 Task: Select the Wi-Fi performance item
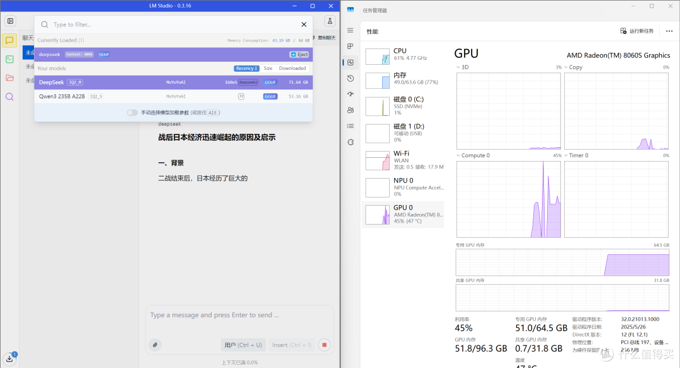404,160
